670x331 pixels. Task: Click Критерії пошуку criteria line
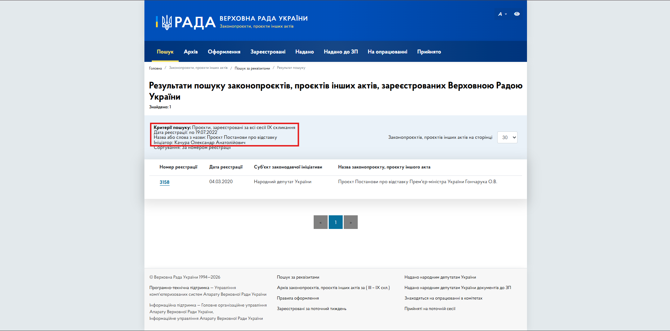pos(224,128)
